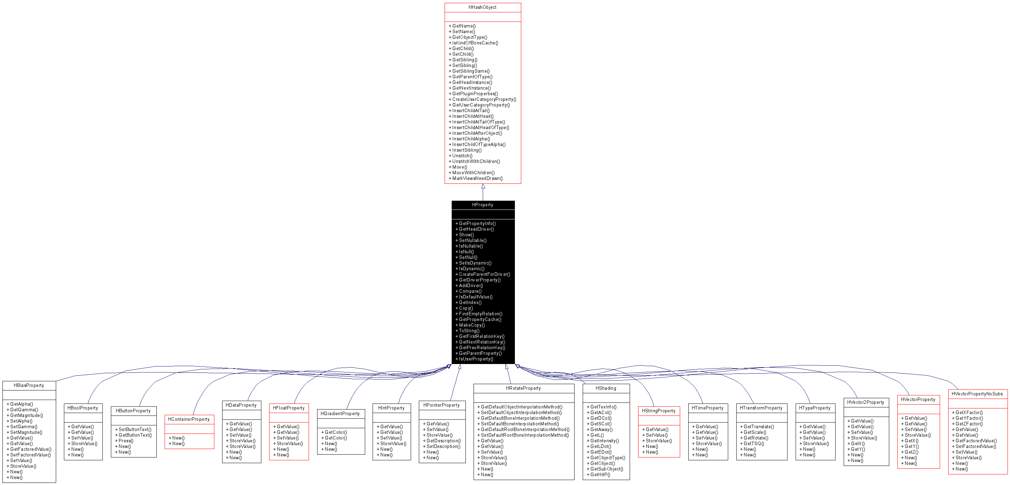Open the HBiasProperty class node
This screenshot has height=485, width=1010.
click(29, 432)
